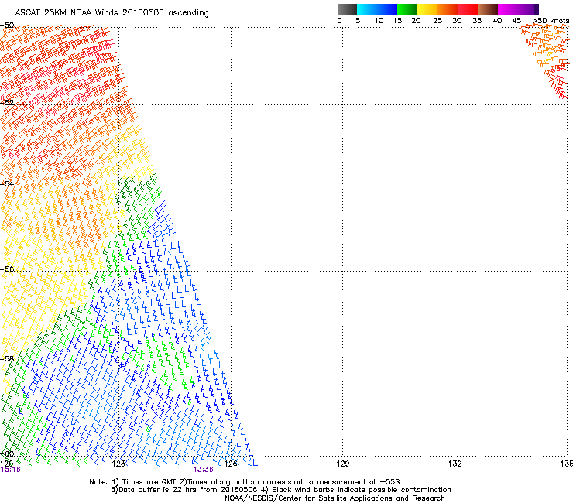Click the -58 latitude axis label
Image resolution: width=573 pixels, height=503 pixels.
point(7,359)
